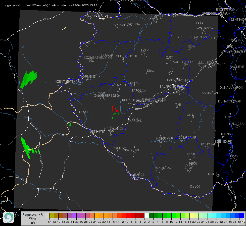The height and width of the screenshot is (226, 246).
Task: Click the KAPOSVAR city label
Action: (165, 138)
